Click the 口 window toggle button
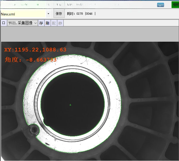The image size is (179, 161). click(x=4, y=23)
